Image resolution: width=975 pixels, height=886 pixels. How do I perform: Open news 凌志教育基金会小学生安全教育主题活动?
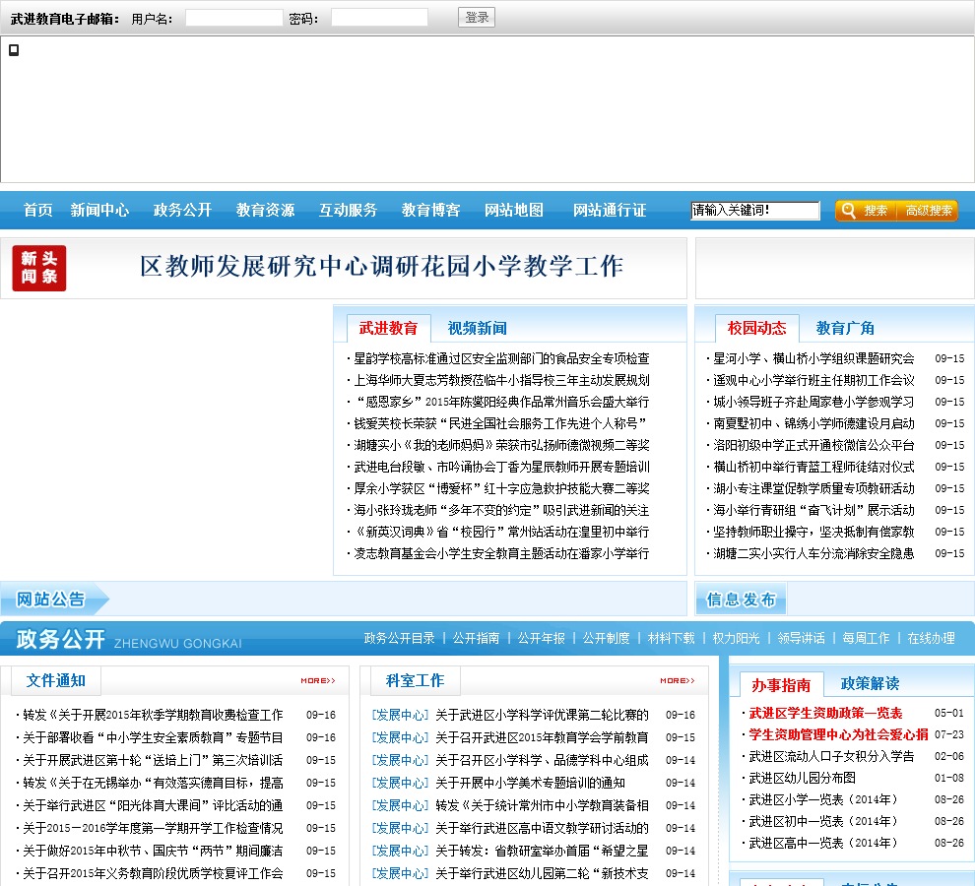(501, 553)
